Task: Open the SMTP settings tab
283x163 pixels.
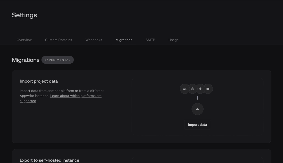Action: pos(150,40)
